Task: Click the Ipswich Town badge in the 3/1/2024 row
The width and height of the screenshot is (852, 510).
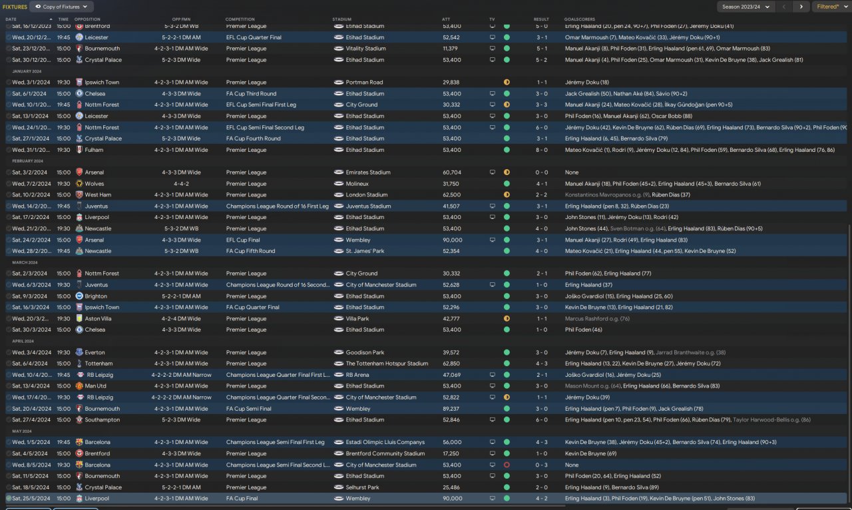Action: pyautogui.click(x=79, y=83)
